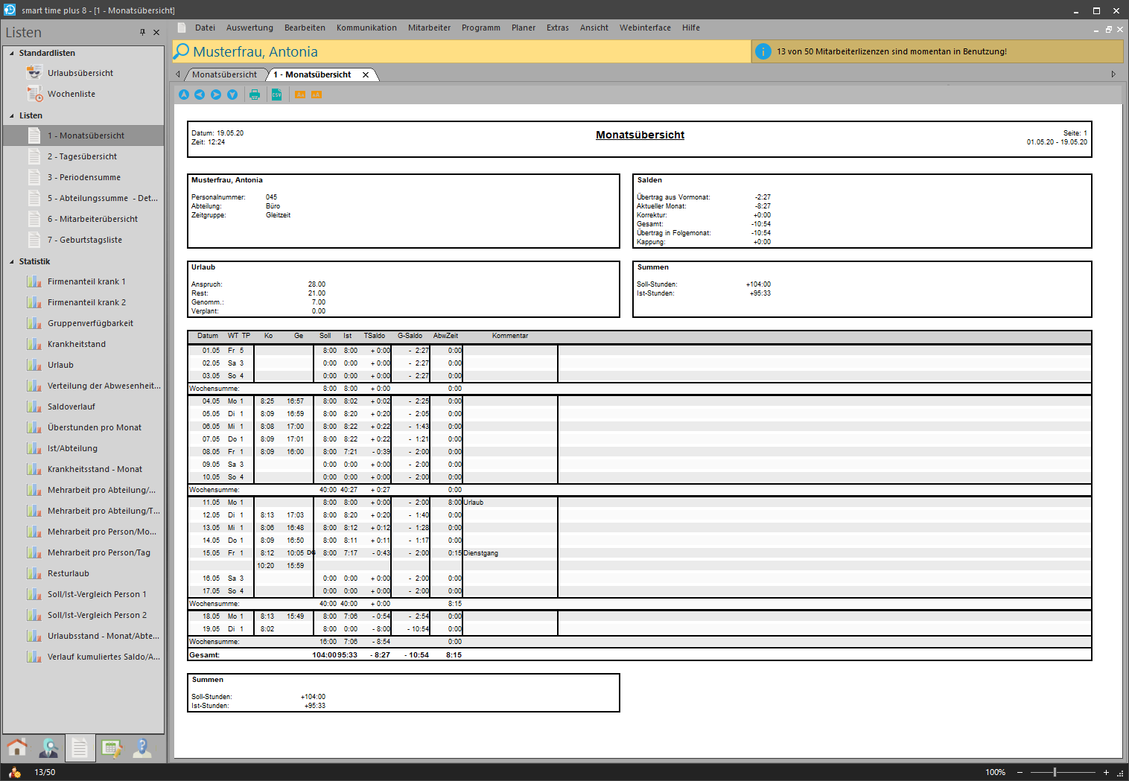Zoom in with the plus button
The image size is (1129, 781).
coord(1106,772)
